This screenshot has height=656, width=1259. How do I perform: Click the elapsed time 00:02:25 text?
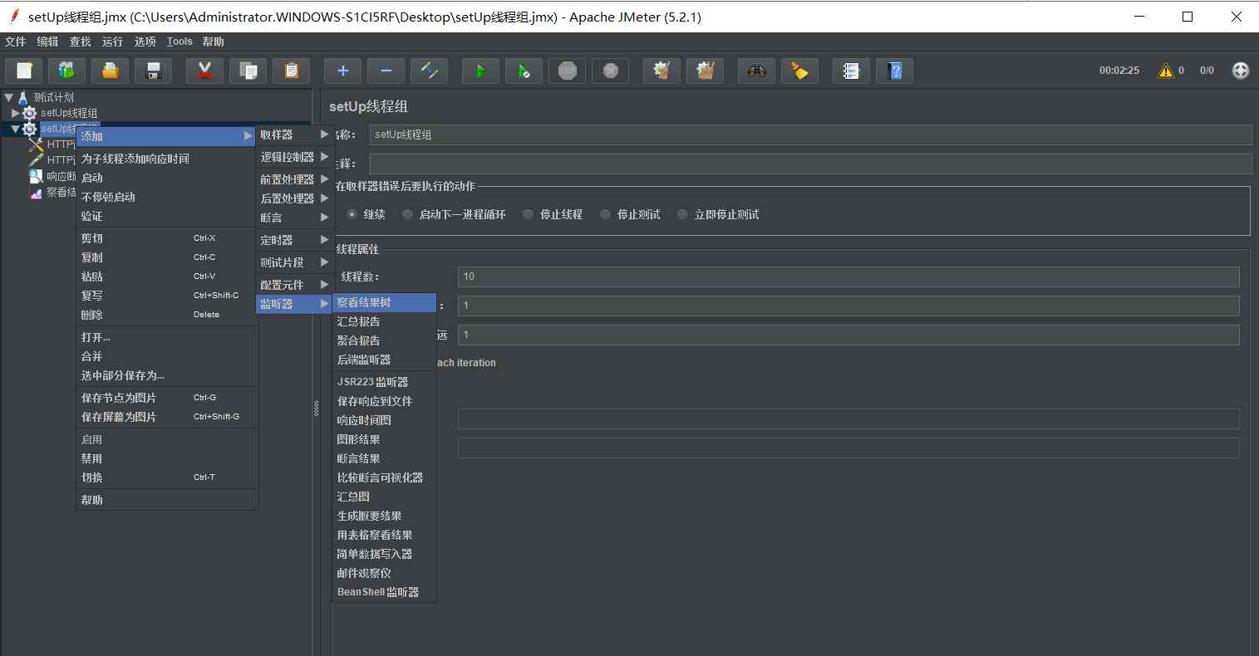click(x=1119, y=71)
